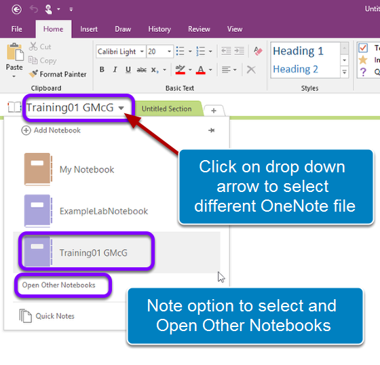Apply bullet list formatting

coord(180,51)
